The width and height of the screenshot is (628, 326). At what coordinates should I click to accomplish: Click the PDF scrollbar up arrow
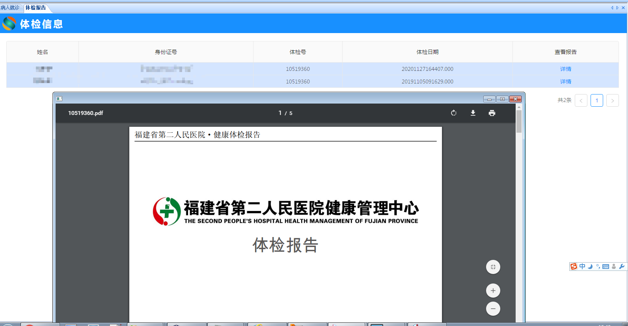(x=519, y=107)
